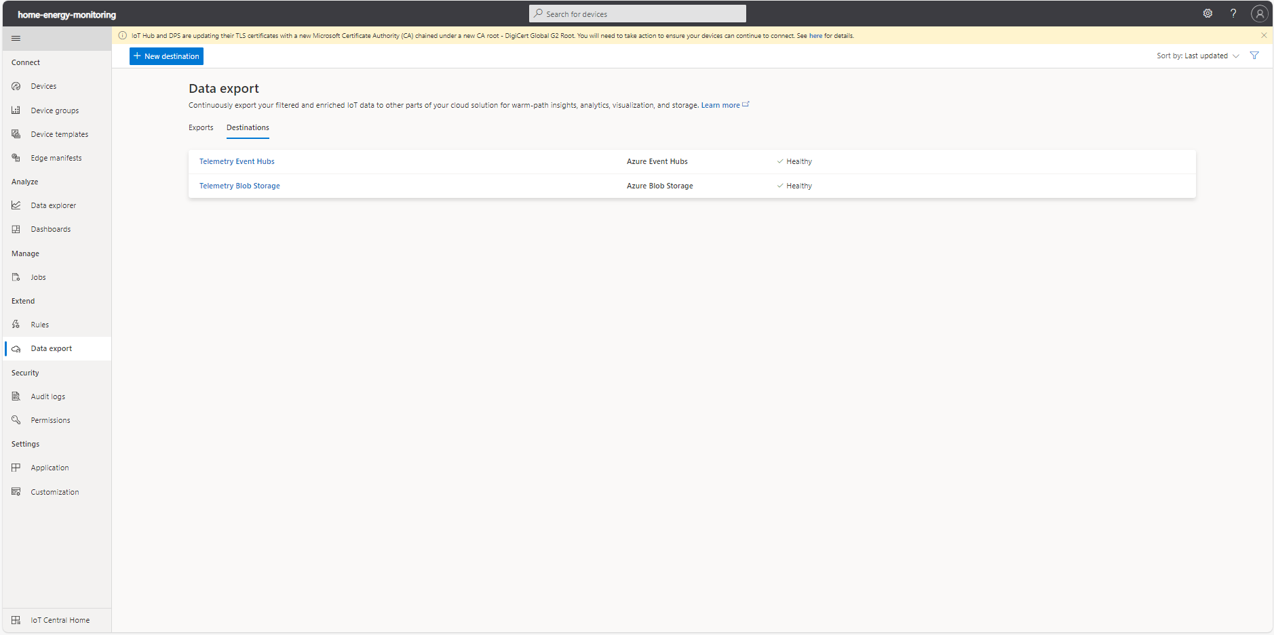Open application Settings gear

(1208, 13)
